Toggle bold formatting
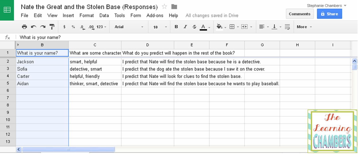The width and height of the screenshot is (358, 154). [x=176, y=27]
